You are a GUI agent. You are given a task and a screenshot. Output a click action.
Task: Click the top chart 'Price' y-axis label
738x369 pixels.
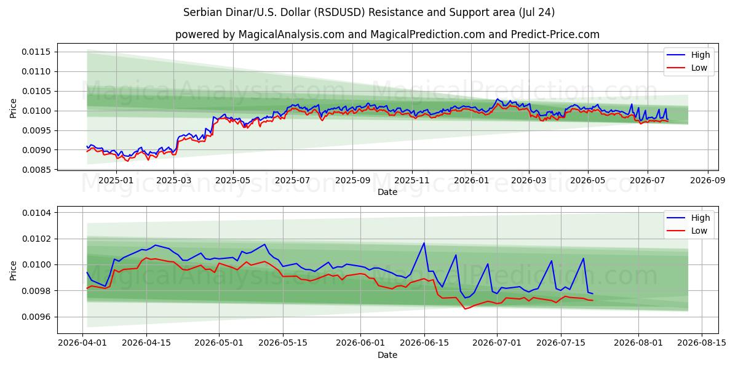pos(14,107)
